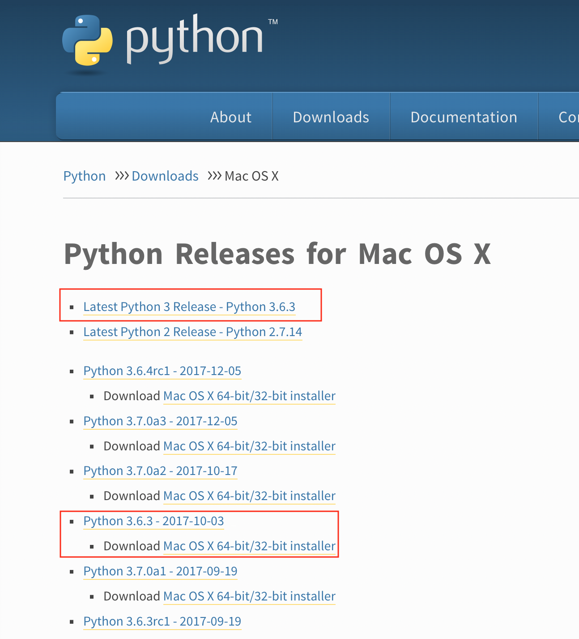Open the About menu
Image resolution: width=579 pixels, height=639 pixels.
coord(231,117)
